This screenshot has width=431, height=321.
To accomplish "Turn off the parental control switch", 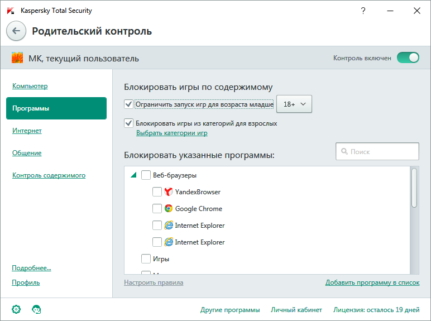I will (408, 58).
